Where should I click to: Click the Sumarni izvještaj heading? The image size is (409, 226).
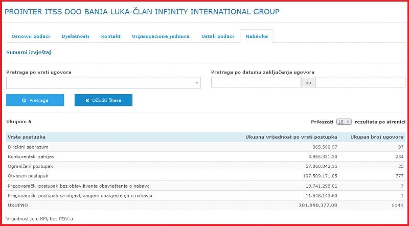[29, 53]
